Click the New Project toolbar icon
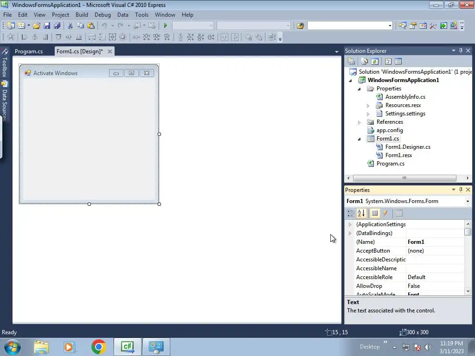 (11, 26)
